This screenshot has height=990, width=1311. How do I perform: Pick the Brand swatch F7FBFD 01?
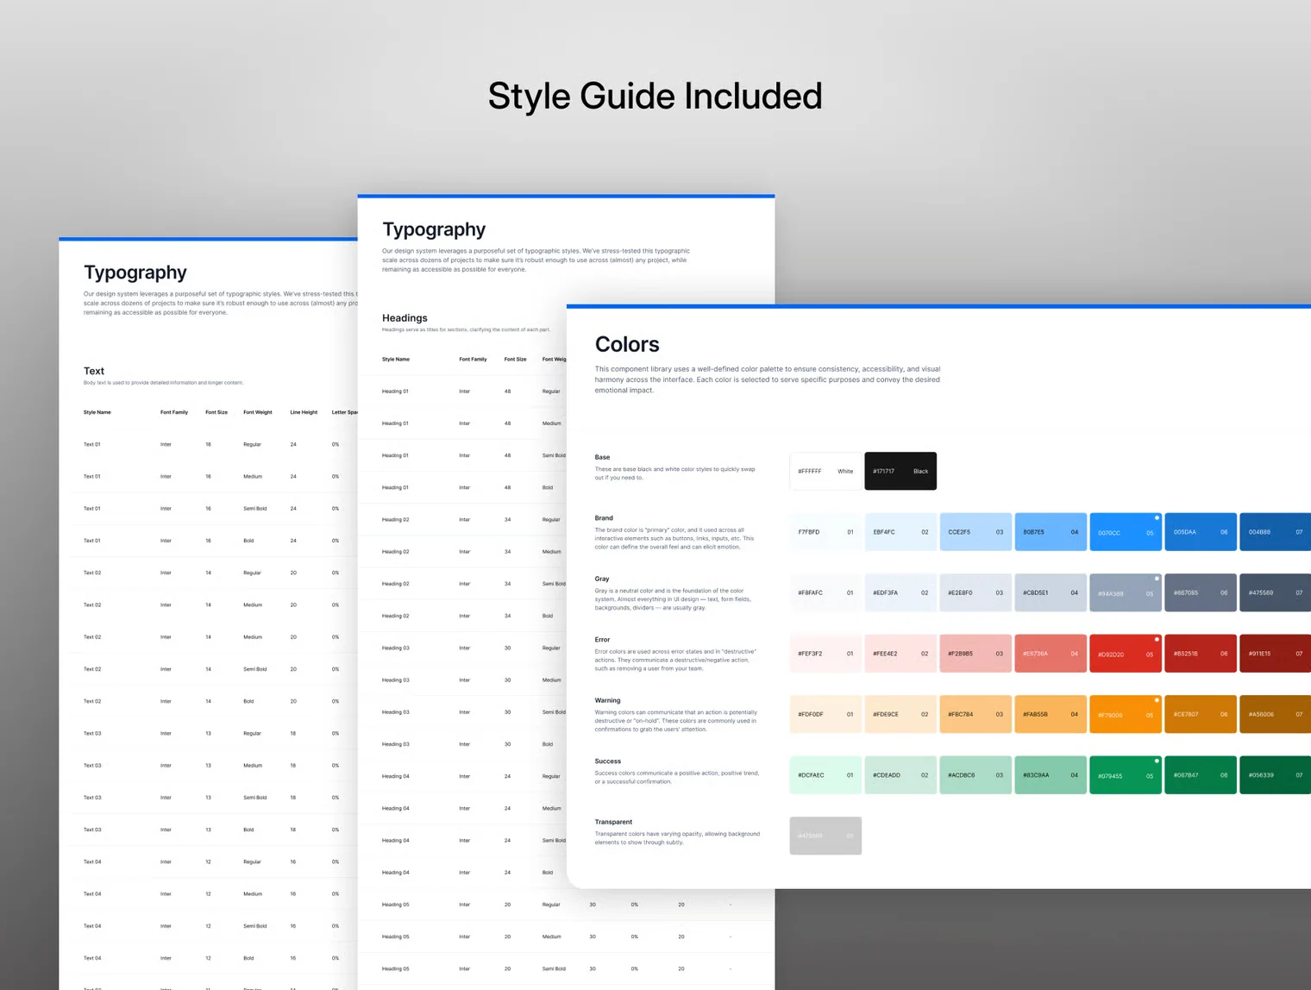coord(825,532)
